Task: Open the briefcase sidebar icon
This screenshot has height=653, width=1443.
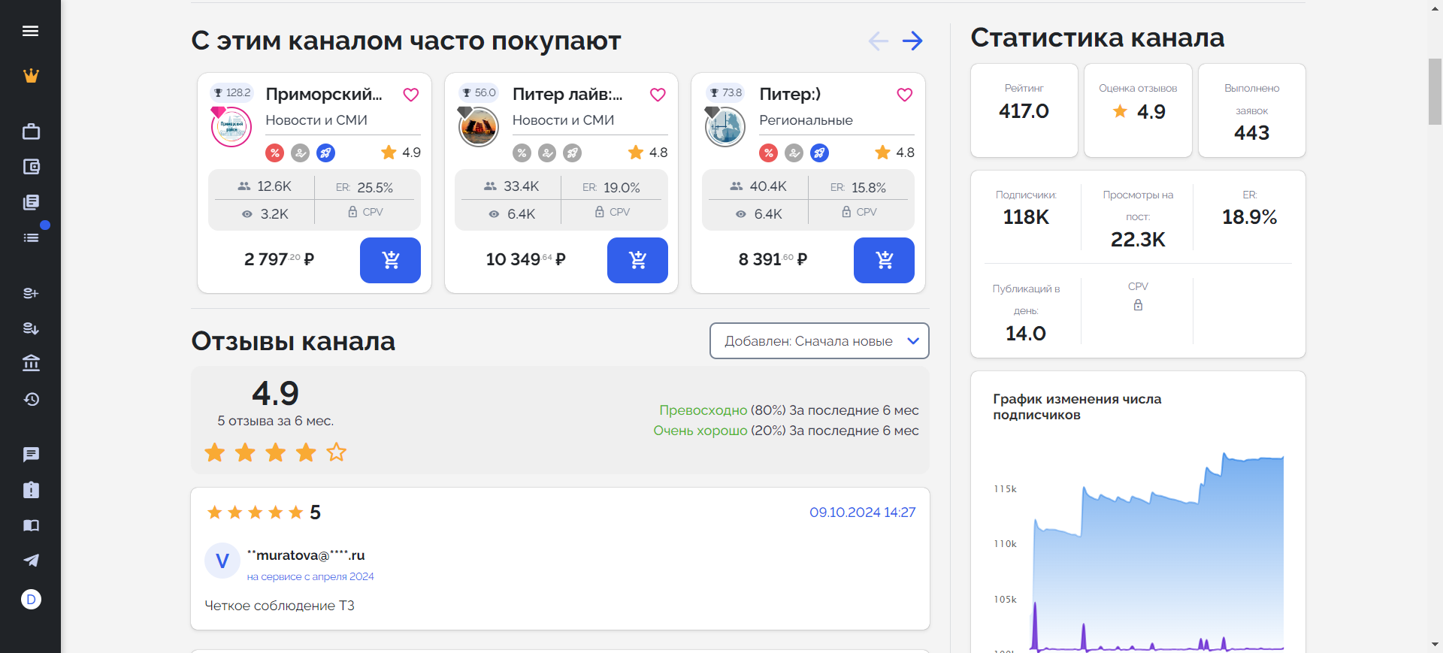Action: (x=31, y=132)
